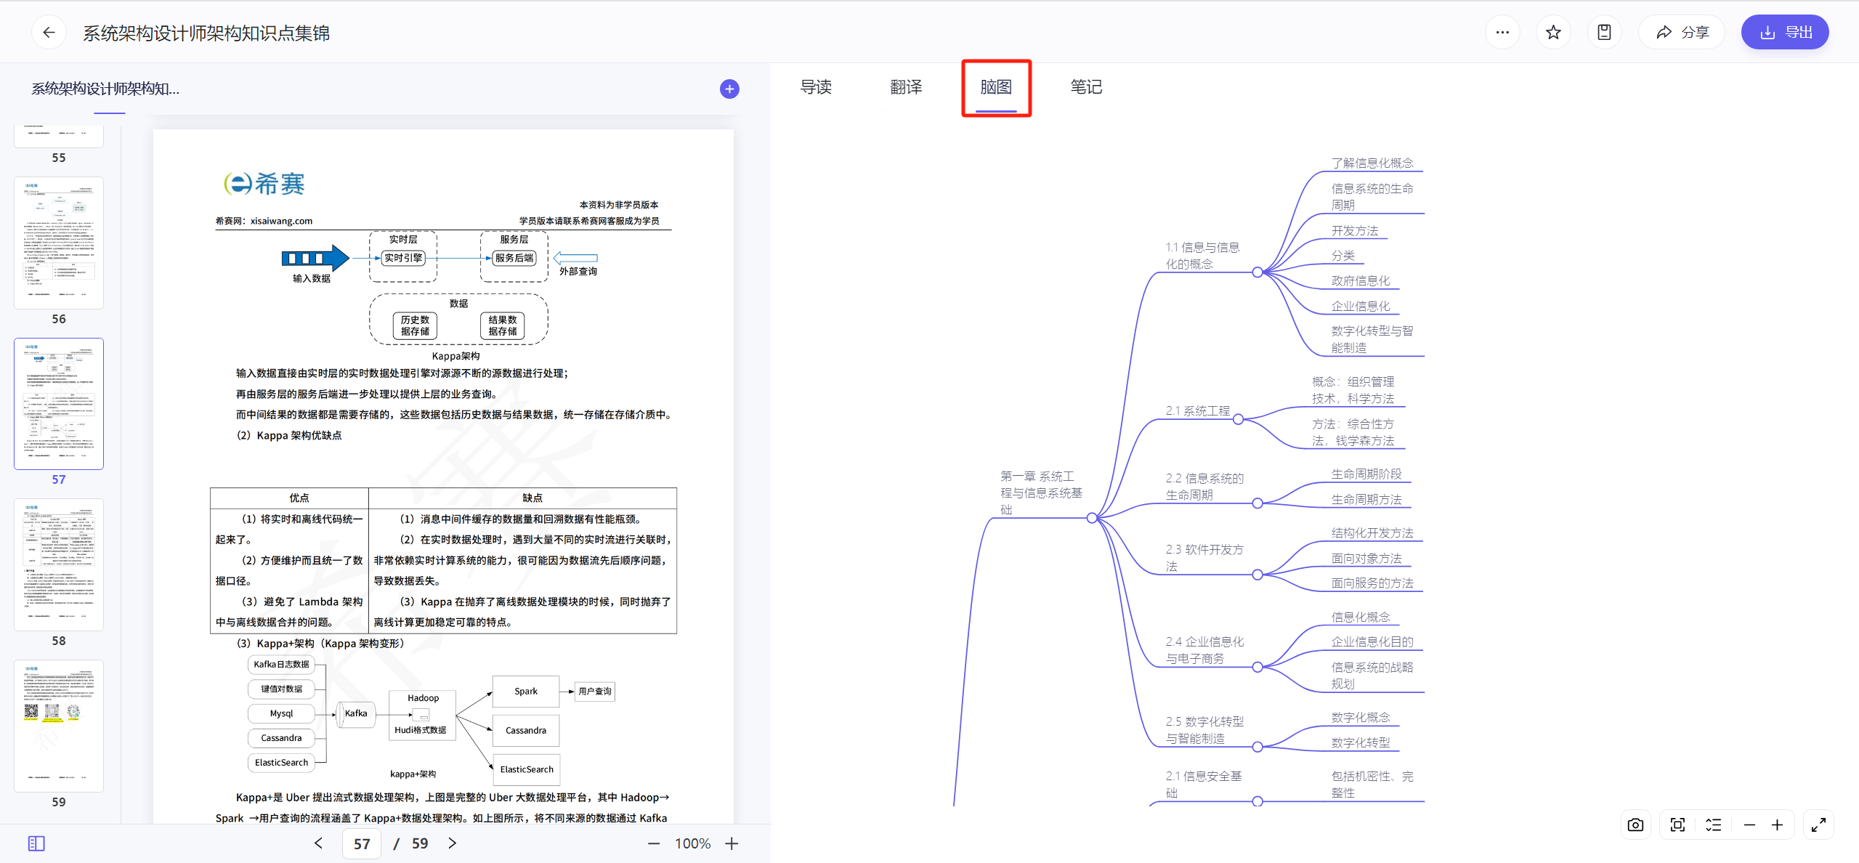The image size is (1859, 863).
Task: Select the 系统架构设计师架构知... document tab
Action: [105, 89]
